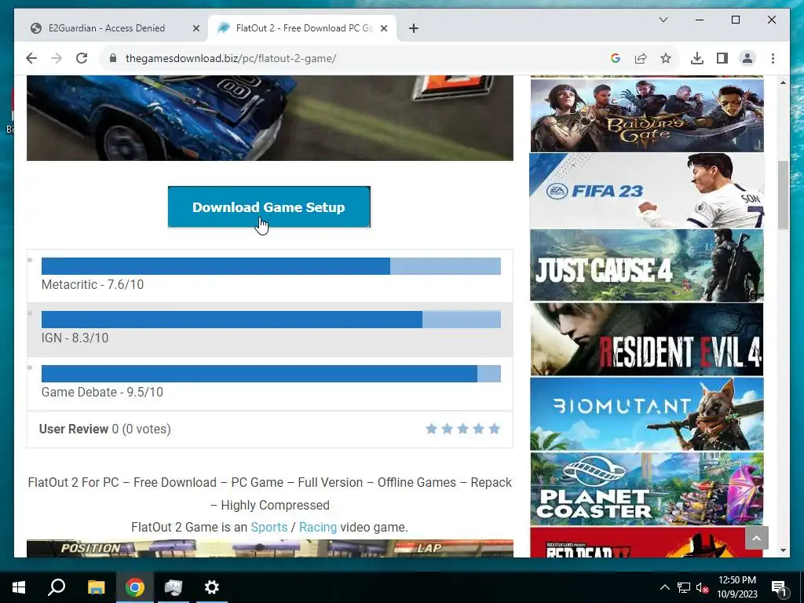This screenshot has width=804, height=603.
Task: Click the IGN rating bar
Action: (271, 320)
